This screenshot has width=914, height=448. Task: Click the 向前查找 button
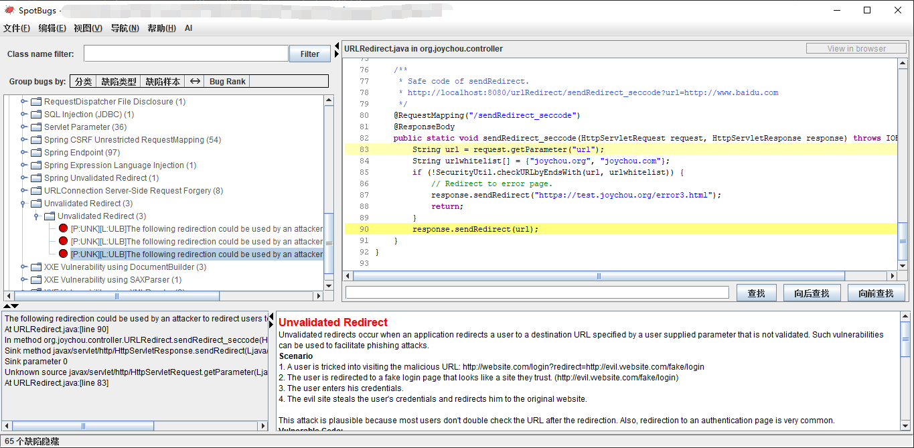876,293
